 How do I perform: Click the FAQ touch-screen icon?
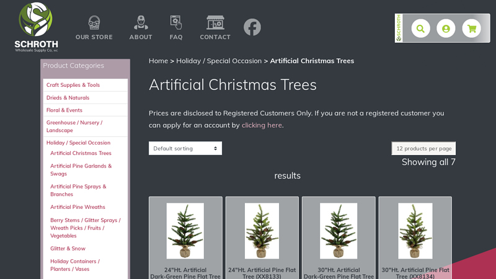click(176, 23)
